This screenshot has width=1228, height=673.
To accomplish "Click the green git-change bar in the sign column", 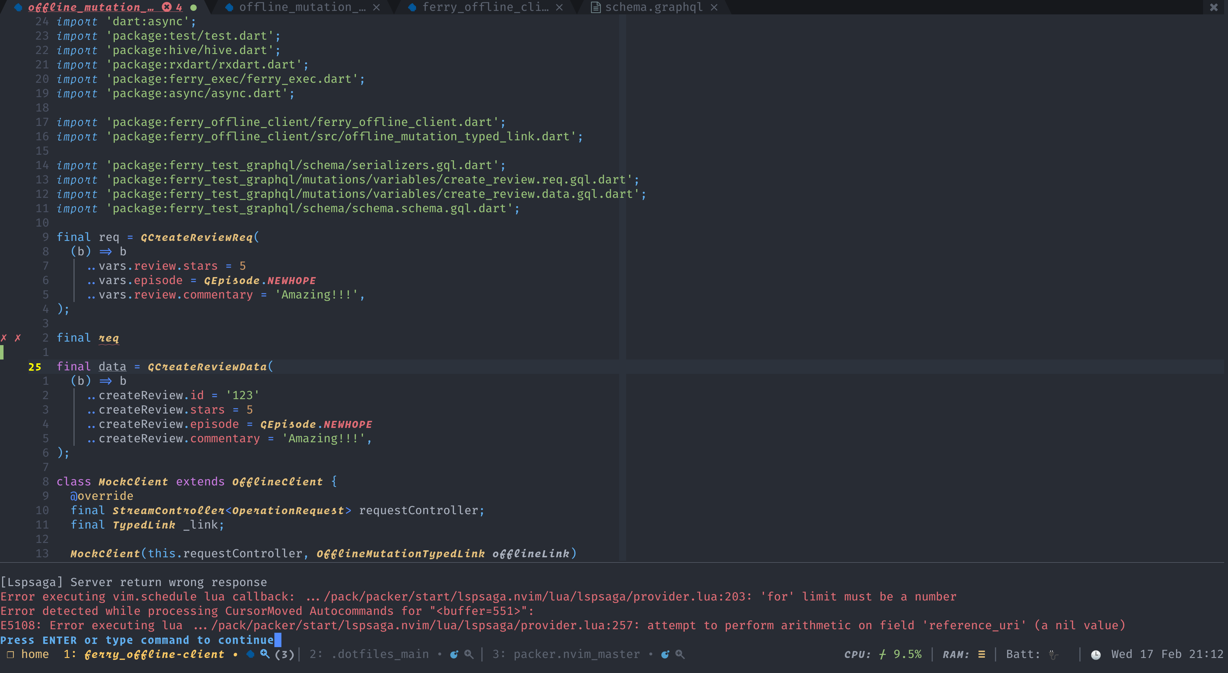I will pyautogui.click(x=2, y=352).
